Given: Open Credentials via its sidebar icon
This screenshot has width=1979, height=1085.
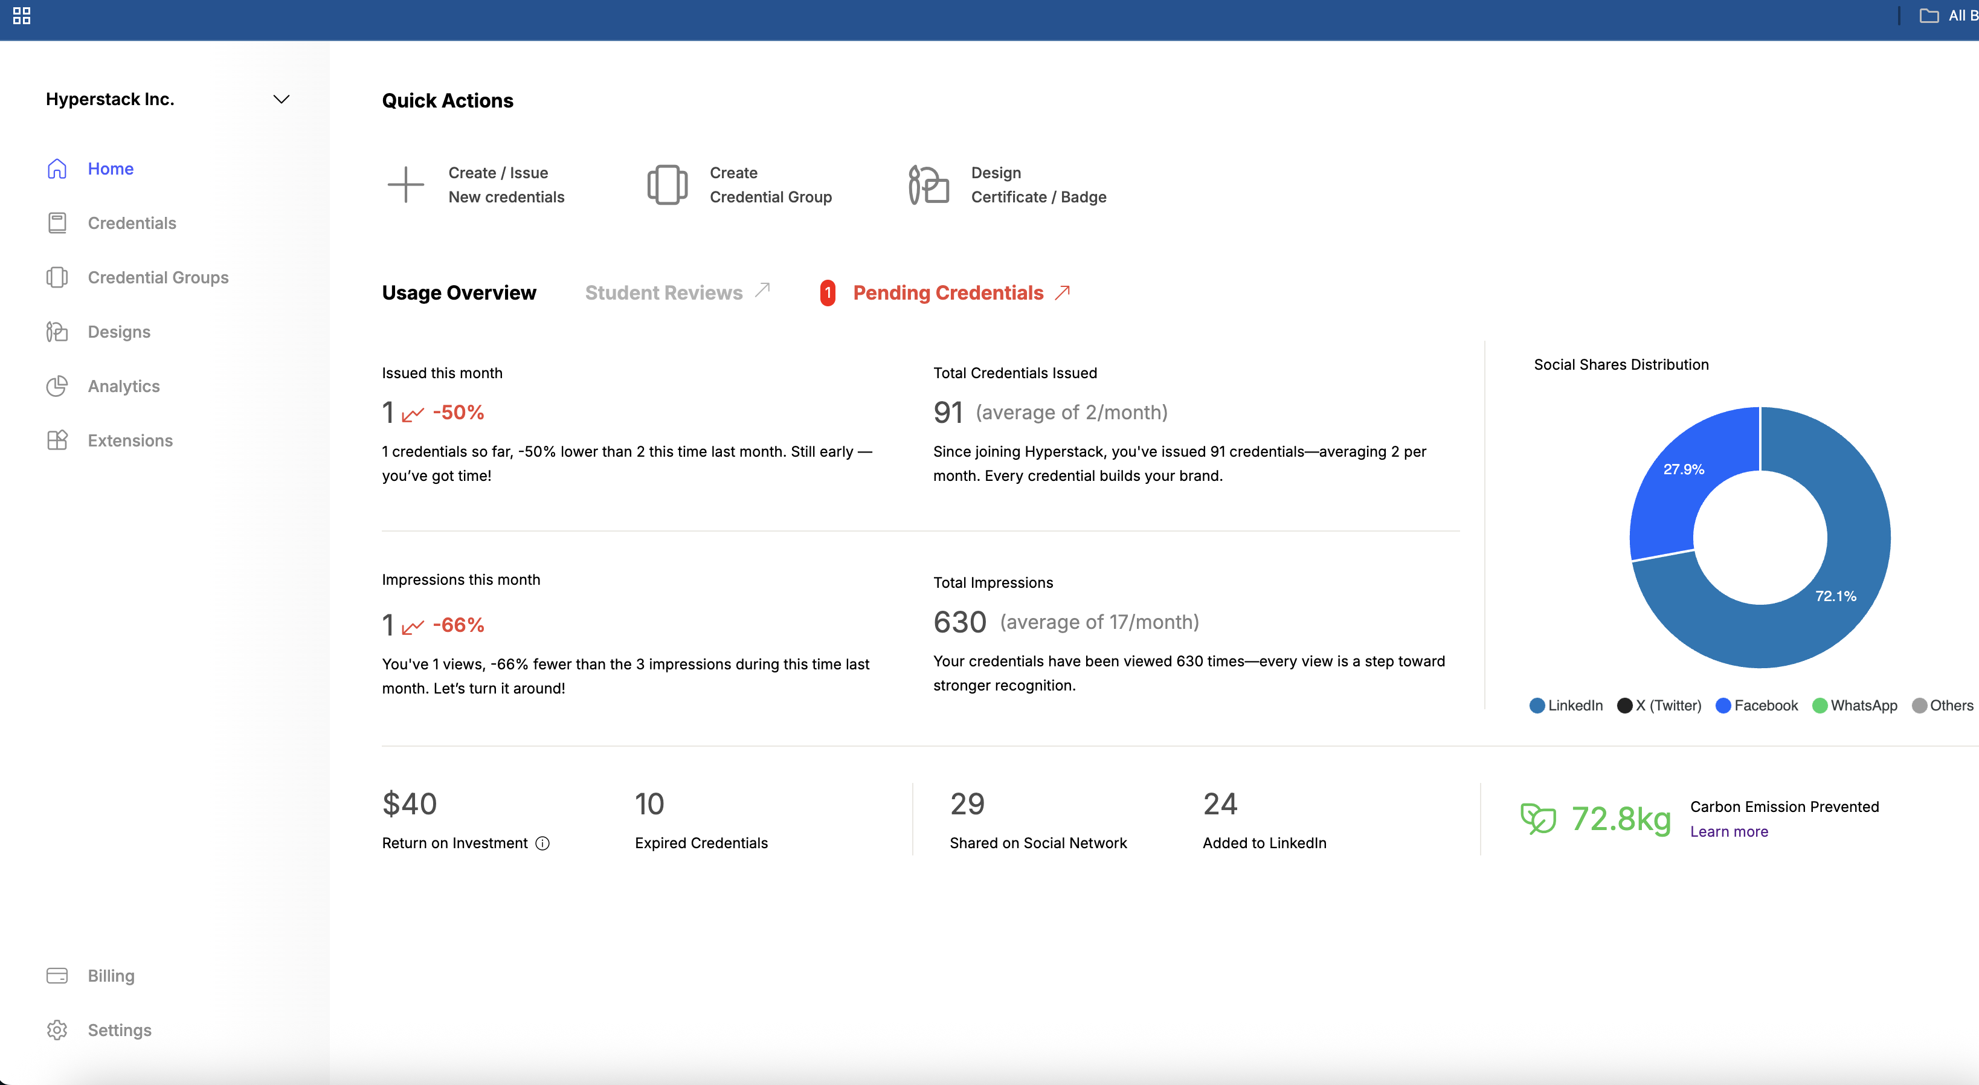Looking at the screenshot, I should click(57, 223).
